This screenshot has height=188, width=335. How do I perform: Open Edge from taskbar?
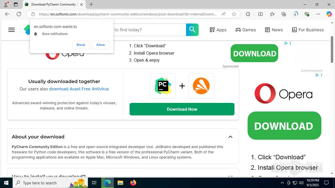108,183
